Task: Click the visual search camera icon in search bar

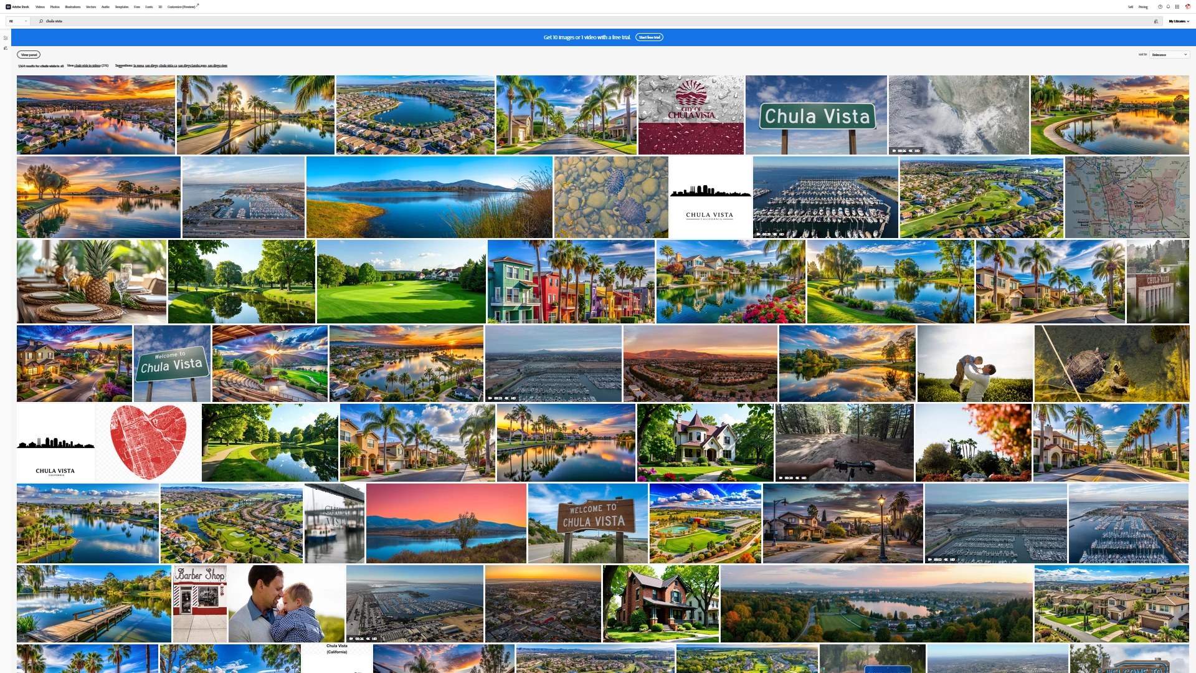Action: 1156,21
